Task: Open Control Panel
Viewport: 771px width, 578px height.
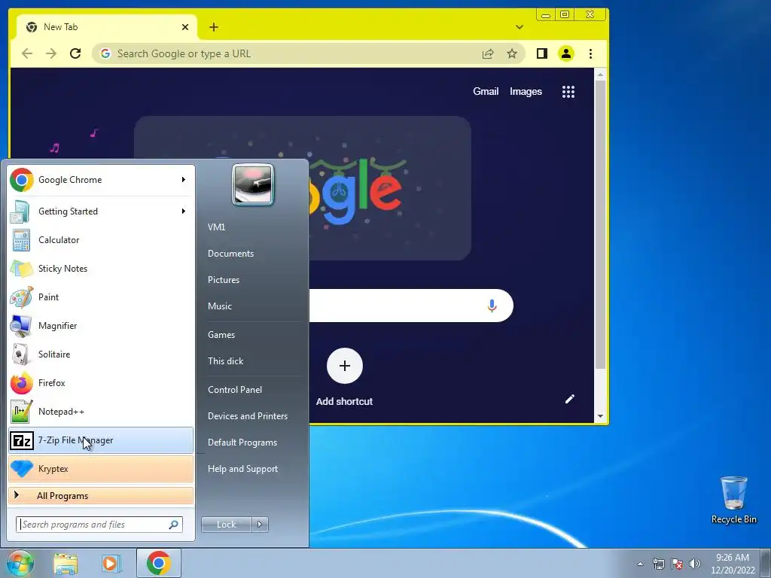Action: tap(235, 390)
